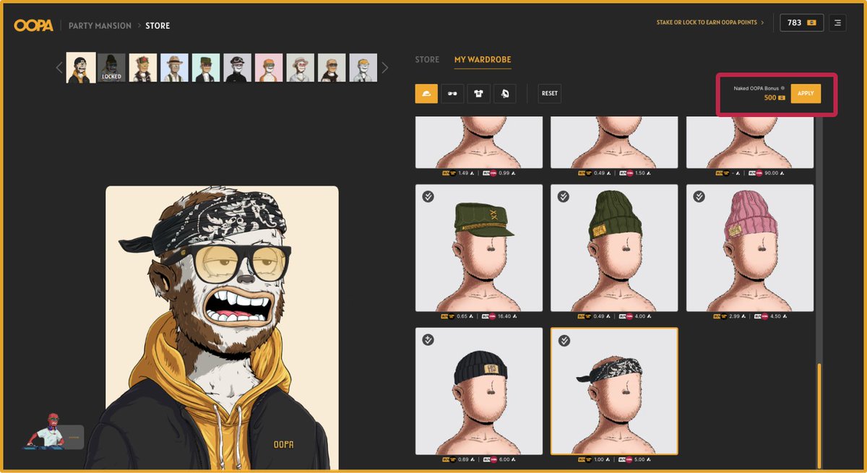Switch to the STORE tab
The width and height of the screenshot is (867, 473).
(x=427, y=59)
